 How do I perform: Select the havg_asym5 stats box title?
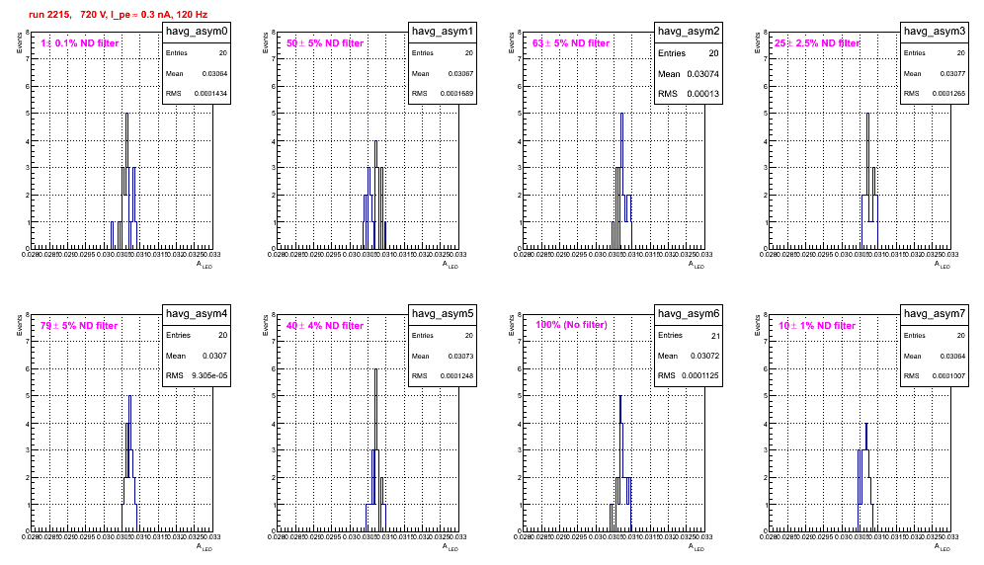click(443, 313)
